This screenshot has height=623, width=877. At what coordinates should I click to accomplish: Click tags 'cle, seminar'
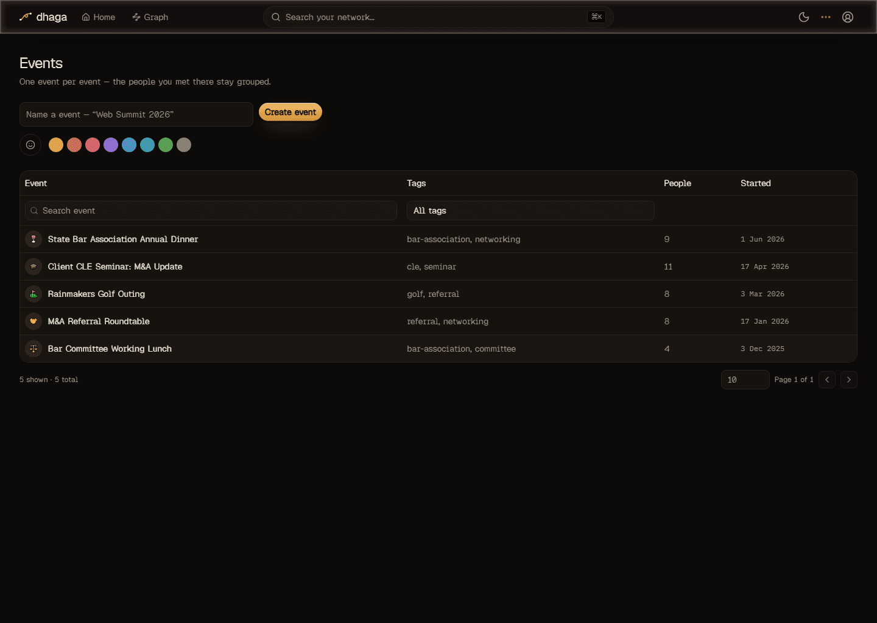tap(431, 266)
